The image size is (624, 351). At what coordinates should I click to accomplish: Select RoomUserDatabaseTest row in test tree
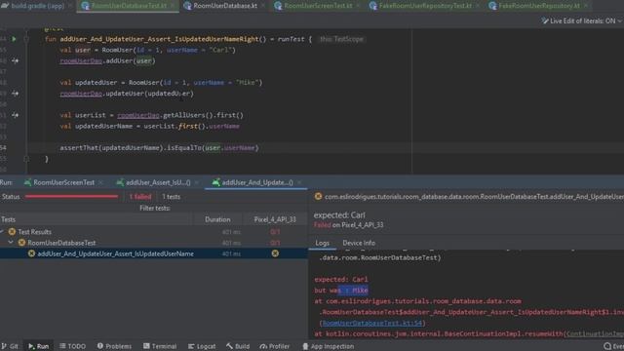[154, 243]
